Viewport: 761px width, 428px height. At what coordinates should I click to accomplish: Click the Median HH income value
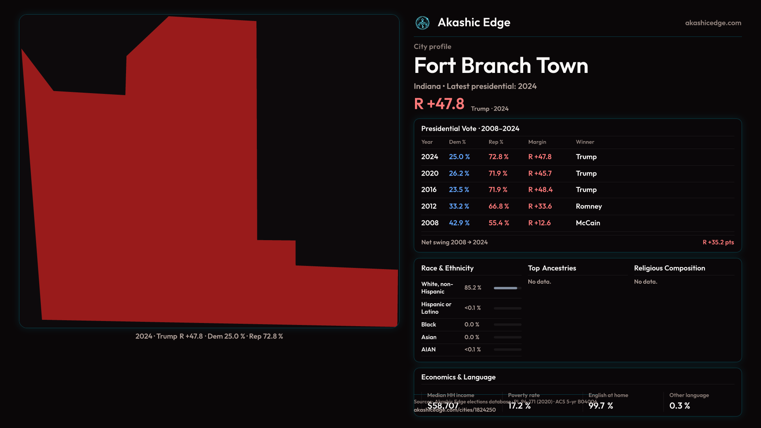tap(443, 406)
